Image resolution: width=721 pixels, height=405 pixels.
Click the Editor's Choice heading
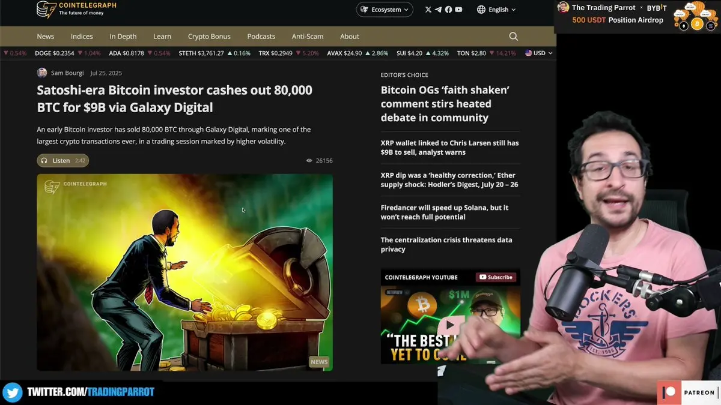(x=404, y=75)
